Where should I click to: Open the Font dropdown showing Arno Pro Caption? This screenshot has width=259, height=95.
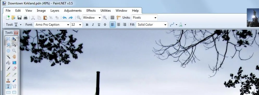tap(52, 25)
